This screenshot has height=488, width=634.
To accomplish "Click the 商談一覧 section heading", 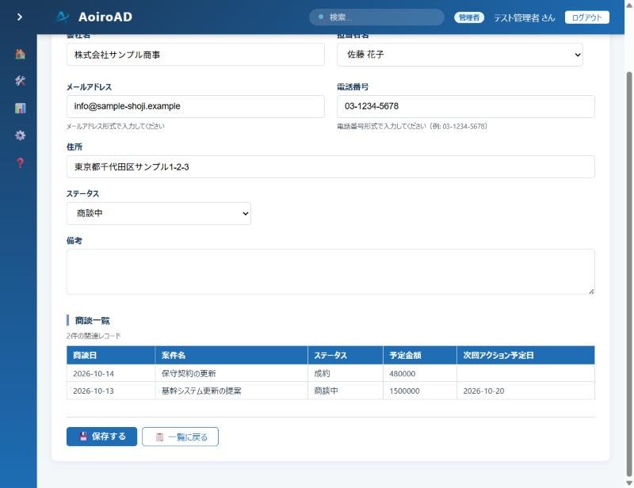I will [x=92, y=321].
